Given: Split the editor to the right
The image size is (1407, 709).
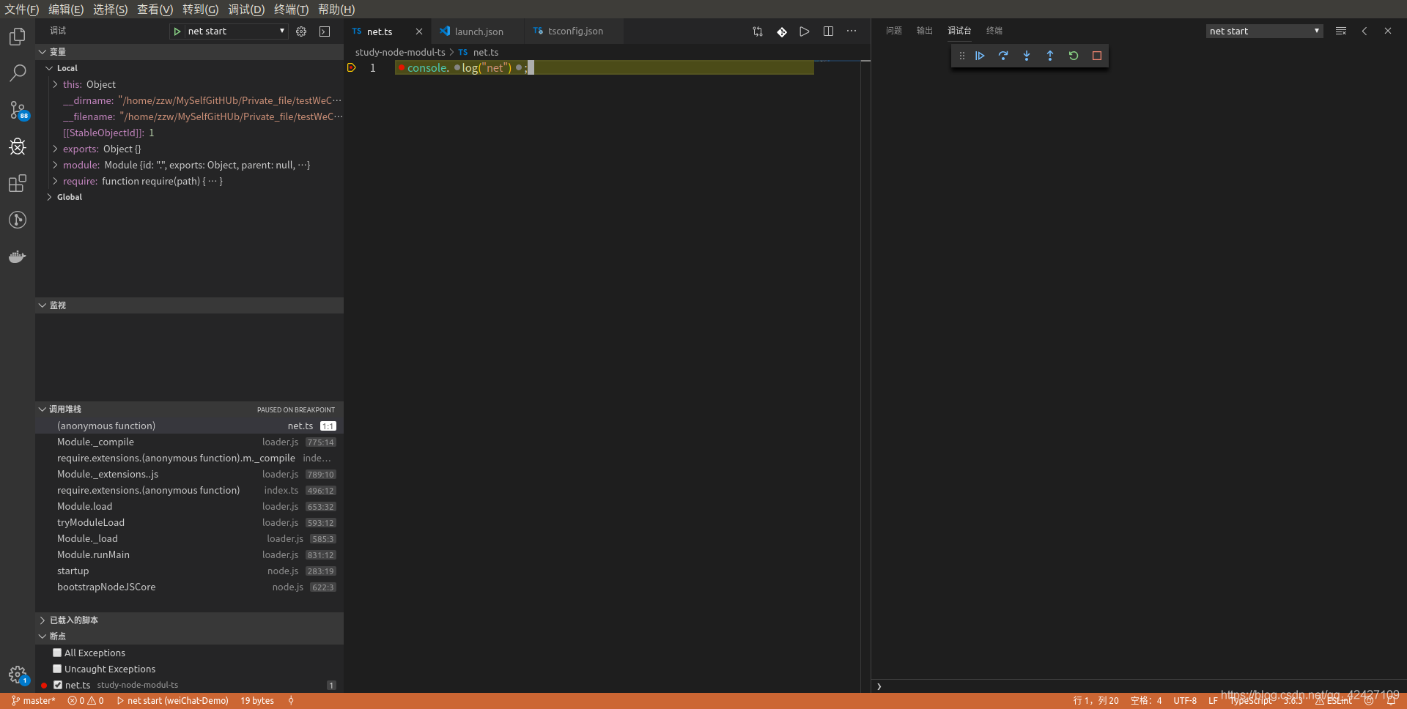Looking at the screenshot, I should [828, 31].
